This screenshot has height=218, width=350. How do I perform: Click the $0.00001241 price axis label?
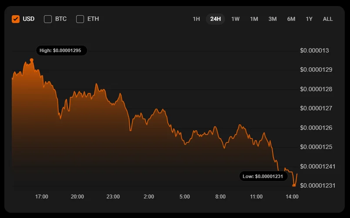point(317,166)
